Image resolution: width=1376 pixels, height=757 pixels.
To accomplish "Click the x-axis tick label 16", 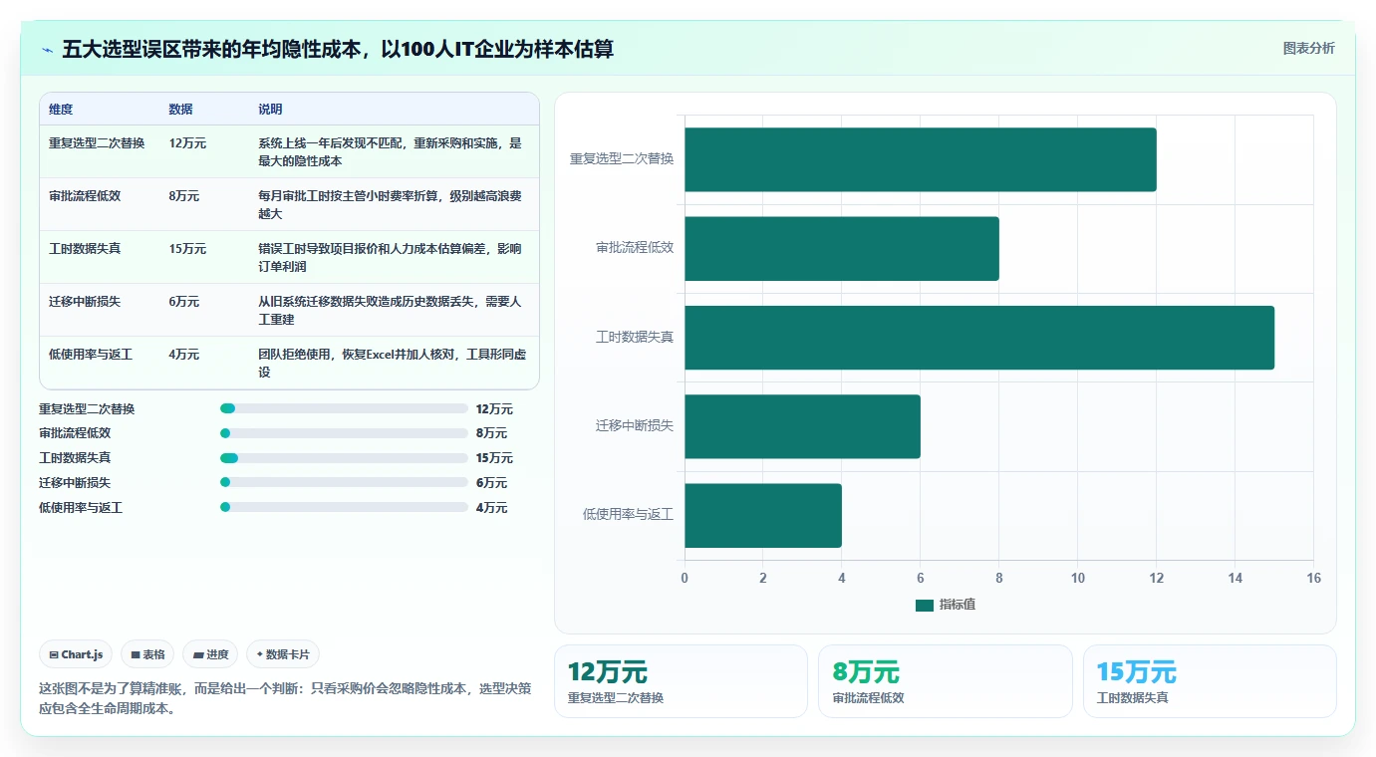I will click(1313, 578).
